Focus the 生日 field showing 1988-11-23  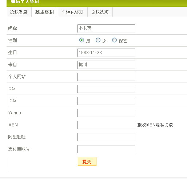[106, 53]
